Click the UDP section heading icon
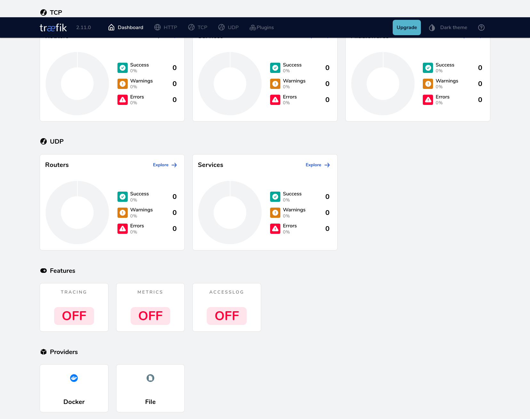 click(x=44, y=141)
